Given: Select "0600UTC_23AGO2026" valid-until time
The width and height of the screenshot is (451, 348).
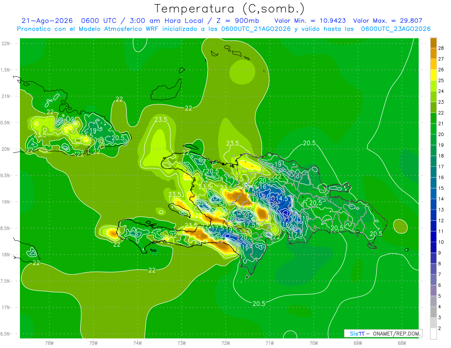Looking at the screenshot, I should coord(396,29).
